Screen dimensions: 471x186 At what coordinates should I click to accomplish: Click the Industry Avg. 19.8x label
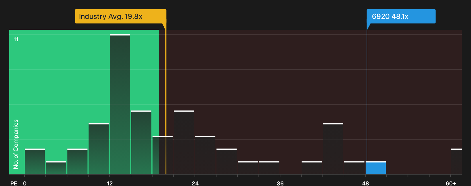pos(121,16)
